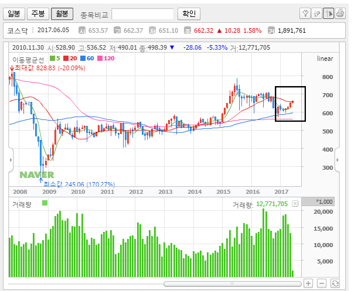Click the volume icon beside 1,891,761
Viewport: 361px width, 291px height.
[x=271, y=30]
